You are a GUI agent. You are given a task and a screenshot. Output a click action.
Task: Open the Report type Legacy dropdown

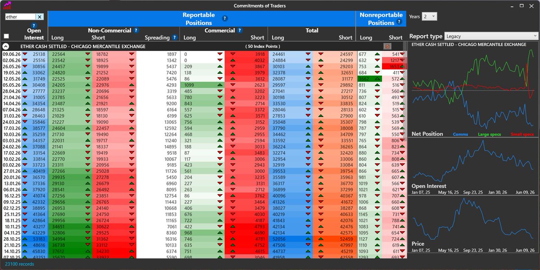click(x=491, y=36)
